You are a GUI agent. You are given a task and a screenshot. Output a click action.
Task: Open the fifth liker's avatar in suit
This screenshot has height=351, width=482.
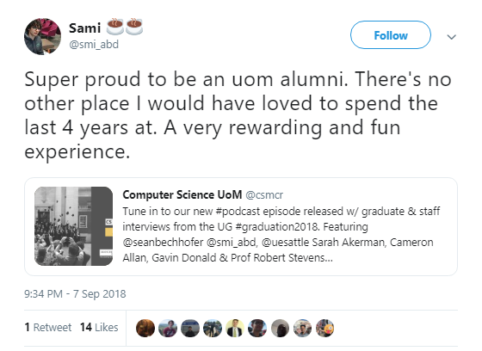pyautogui.click(x=235, y=328)
